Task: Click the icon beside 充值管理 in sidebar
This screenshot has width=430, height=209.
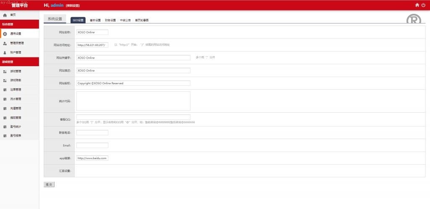Action: [5, 108]
